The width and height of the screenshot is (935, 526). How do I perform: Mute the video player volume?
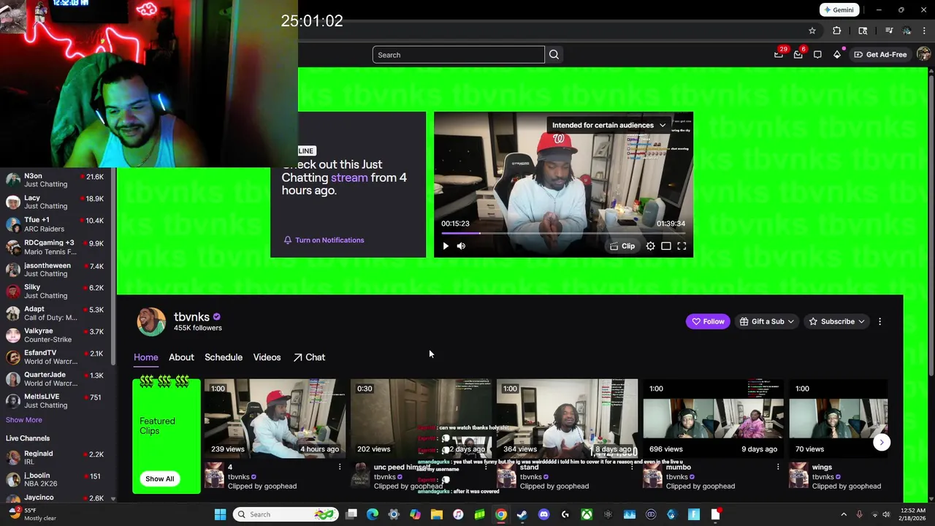point(461,246)
